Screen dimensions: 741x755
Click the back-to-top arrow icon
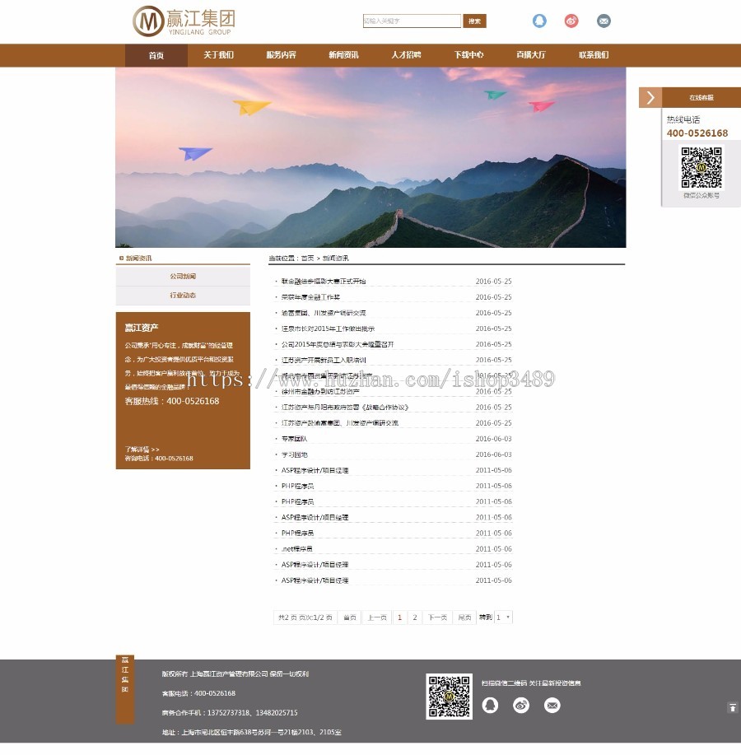click(x=732, y=707)
